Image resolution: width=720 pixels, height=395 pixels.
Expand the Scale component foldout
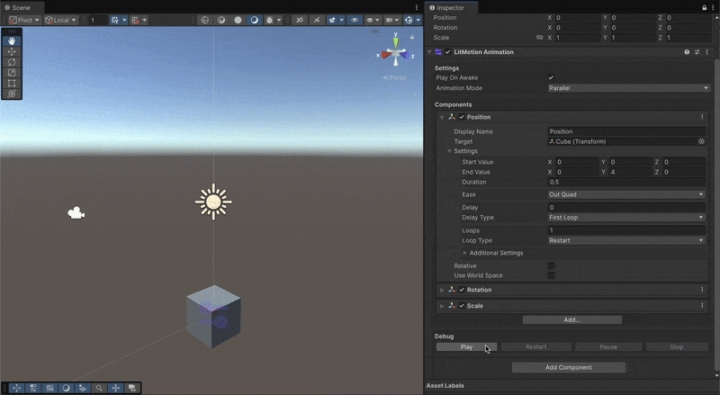pos(442,306)
